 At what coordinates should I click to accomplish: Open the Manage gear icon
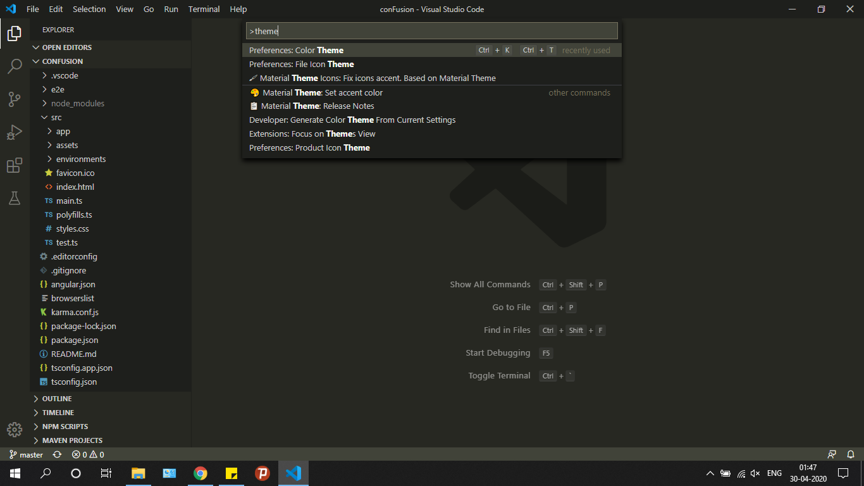(15, 430)
